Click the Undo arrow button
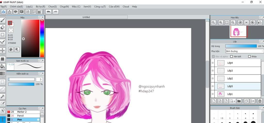 tap(48, 12)
